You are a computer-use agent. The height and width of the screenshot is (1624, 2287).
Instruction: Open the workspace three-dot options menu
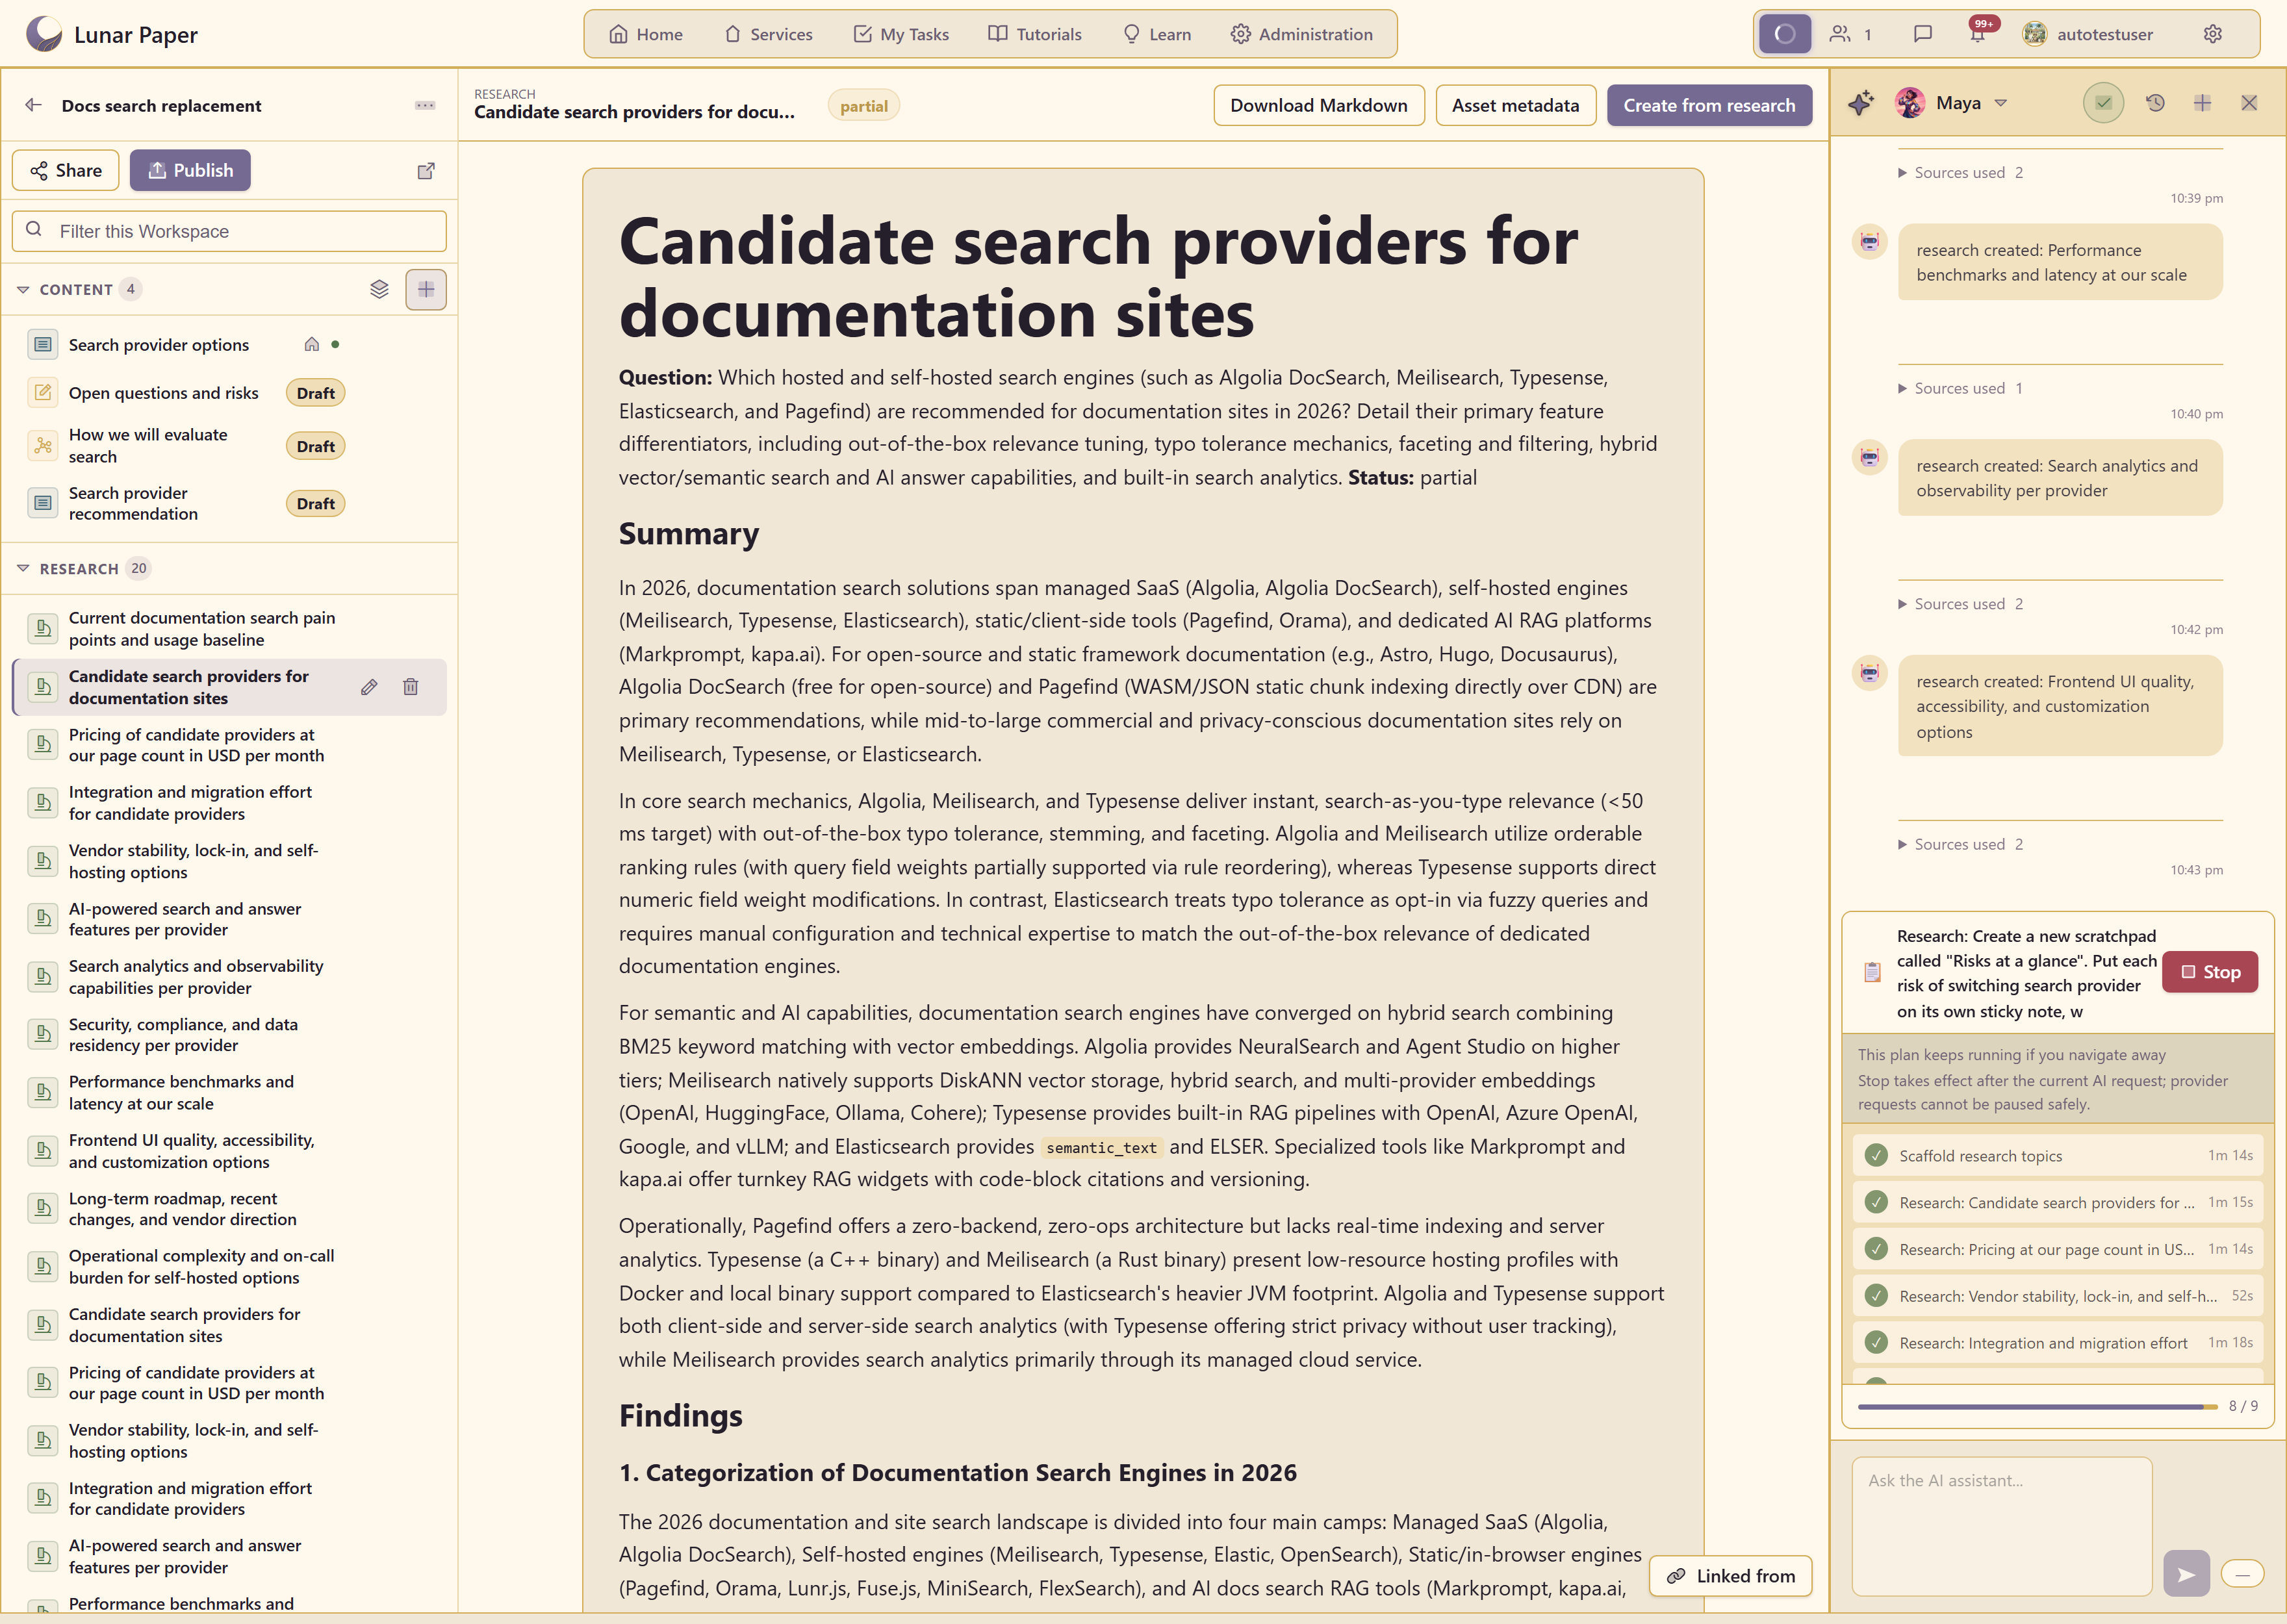pos(425,105)
